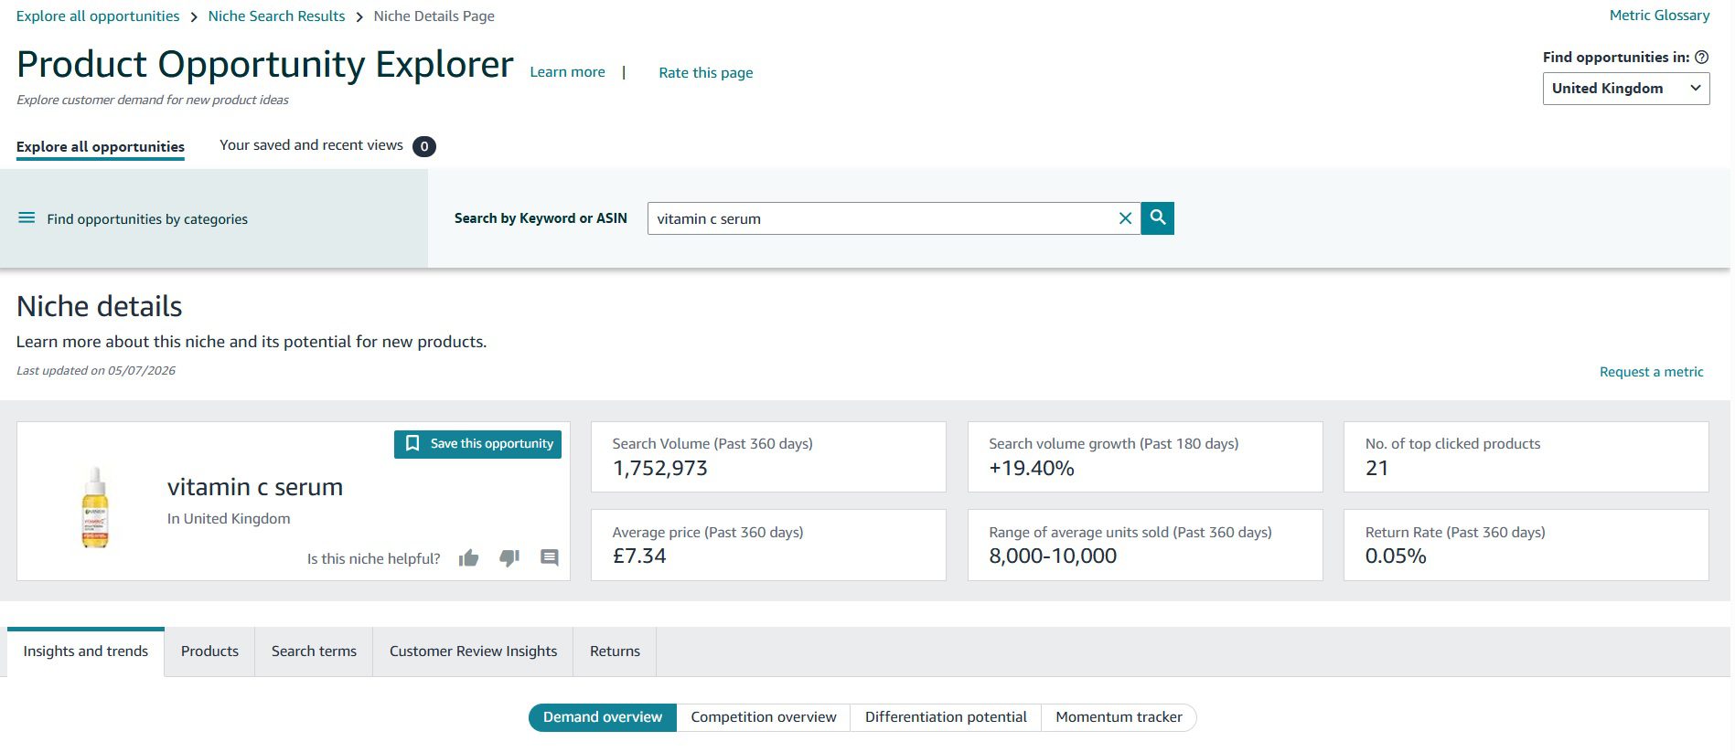Image resolution: width=1735 pixels, height=752 pixels.
Task: Click the Niche Details Page breadcrumb text
Action: (x=434, y=16)
